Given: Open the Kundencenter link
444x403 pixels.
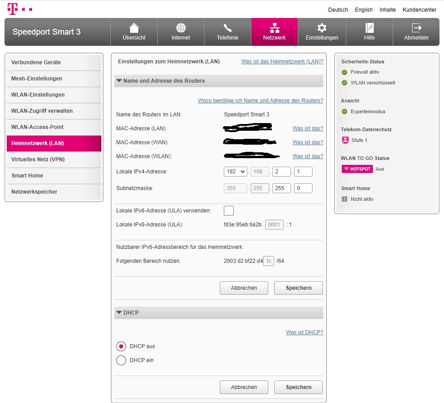Looking at the screenshot, I should (419, 10).
